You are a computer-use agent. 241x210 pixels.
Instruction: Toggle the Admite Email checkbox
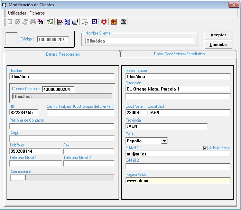pos(205,148)
